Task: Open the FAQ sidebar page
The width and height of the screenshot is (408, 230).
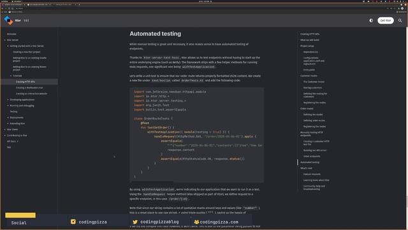Action: point(9,148)
